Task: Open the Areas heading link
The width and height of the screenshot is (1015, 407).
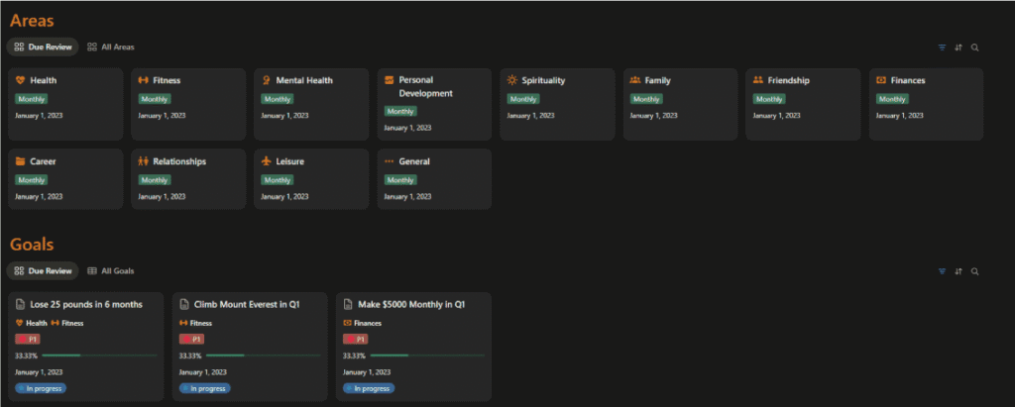Action: point(32,21)
